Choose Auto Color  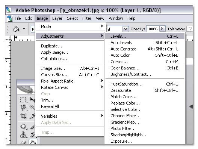pos(145,55)
